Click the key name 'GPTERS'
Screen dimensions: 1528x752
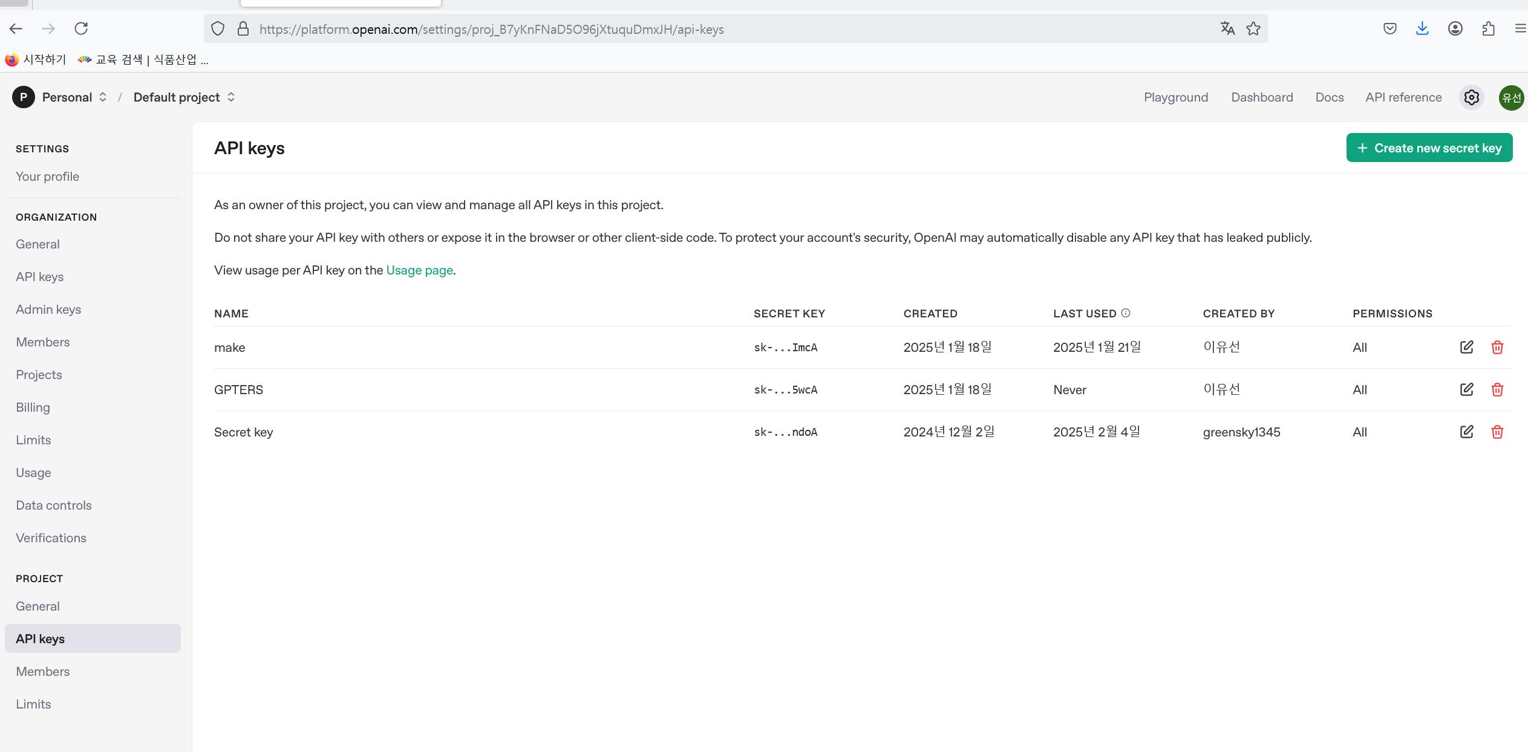[238, 390]
